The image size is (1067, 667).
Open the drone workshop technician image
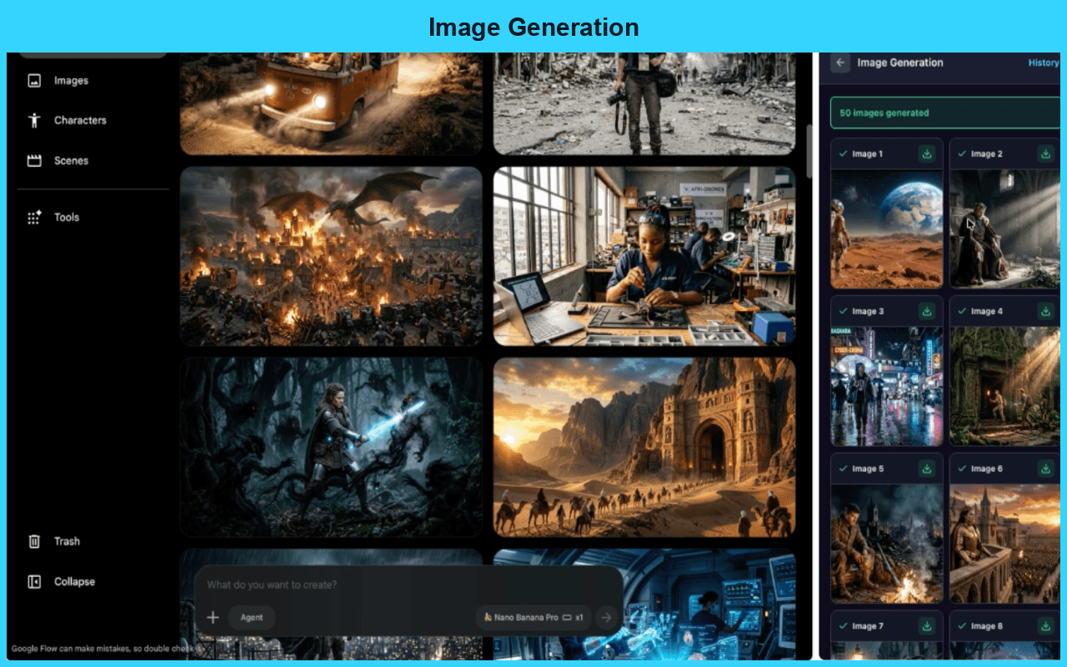(x=644, y=256)
